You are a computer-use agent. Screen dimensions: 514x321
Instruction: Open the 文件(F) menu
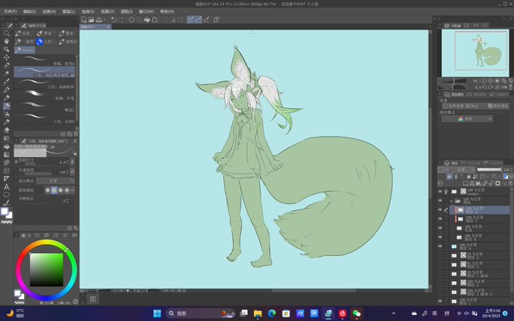(10, 11)
